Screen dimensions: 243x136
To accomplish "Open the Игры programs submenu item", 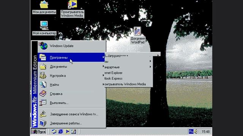I will coord(129,61).
